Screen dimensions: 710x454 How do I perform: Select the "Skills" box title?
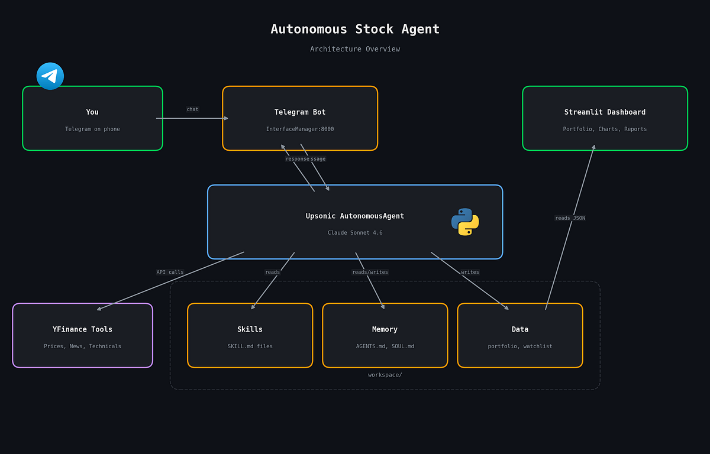click(250, 329)
